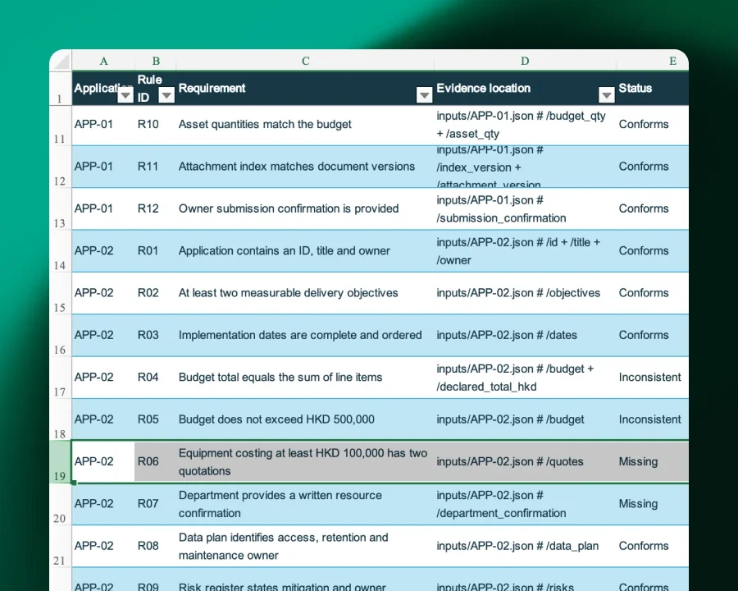The height and width of the screenshot is (591, 738).
Task: Select the "inputs/APP-02.json # /quotes" cell
Action: [x=525, y=462]
